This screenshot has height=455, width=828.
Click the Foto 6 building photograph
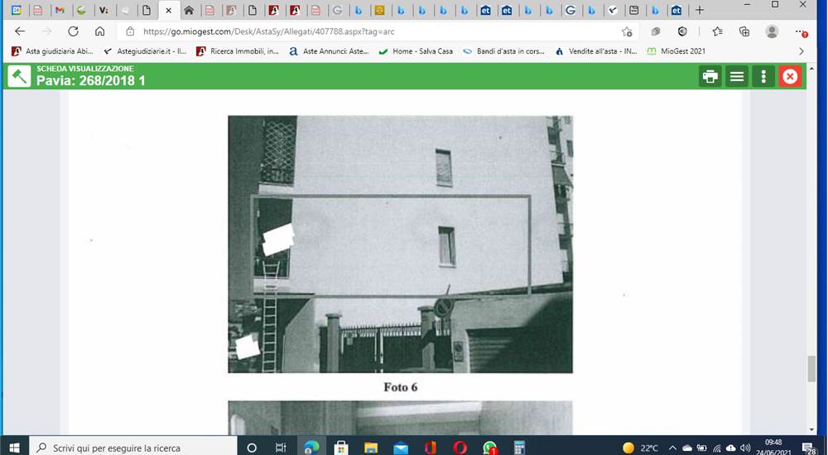pyautogui.click(x=400, y=244)
